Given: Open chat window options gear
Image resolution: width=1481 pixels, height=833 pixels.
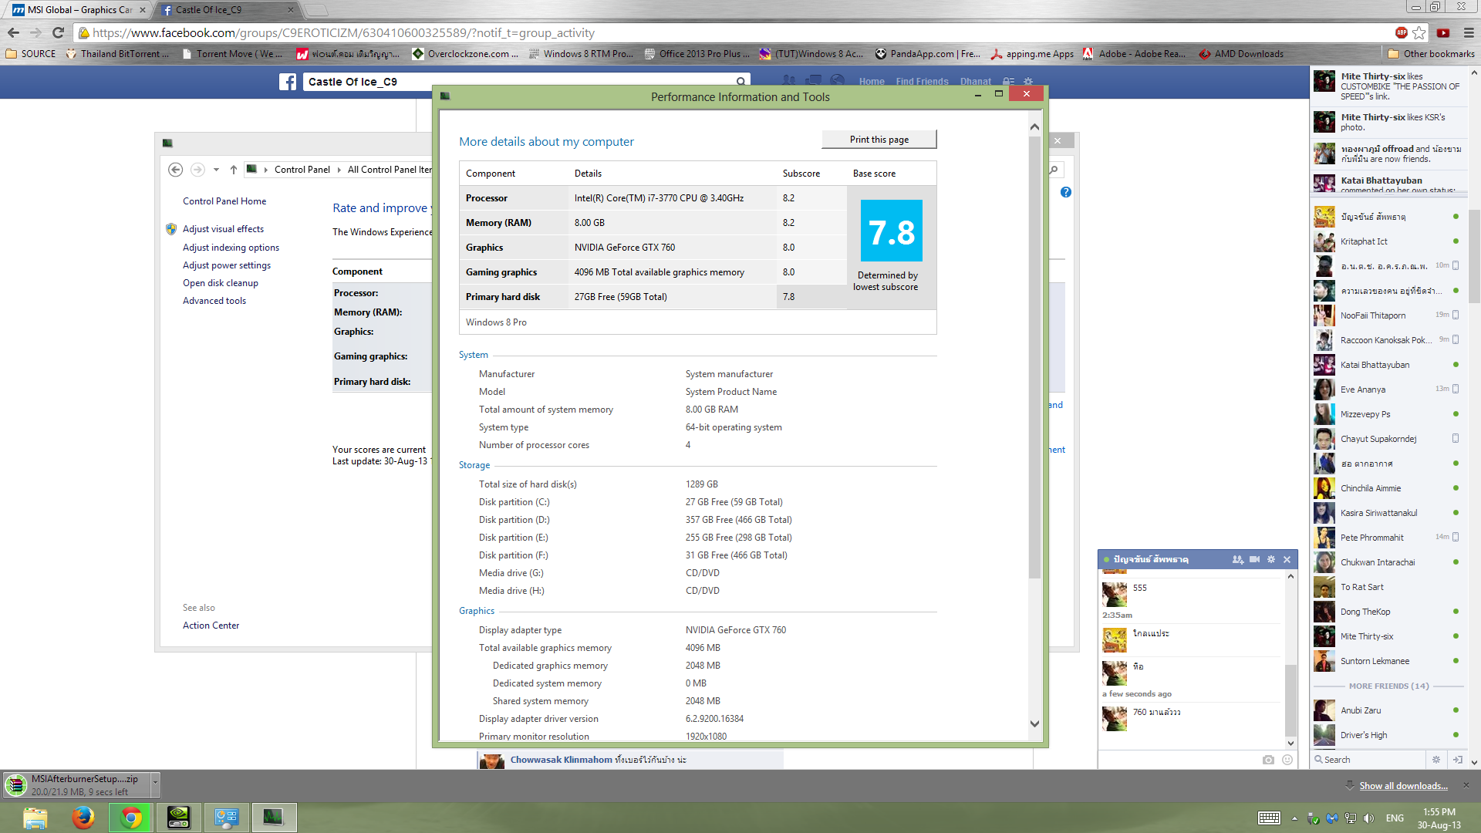Looking at the screenshot, I should tap(1271, 559).
